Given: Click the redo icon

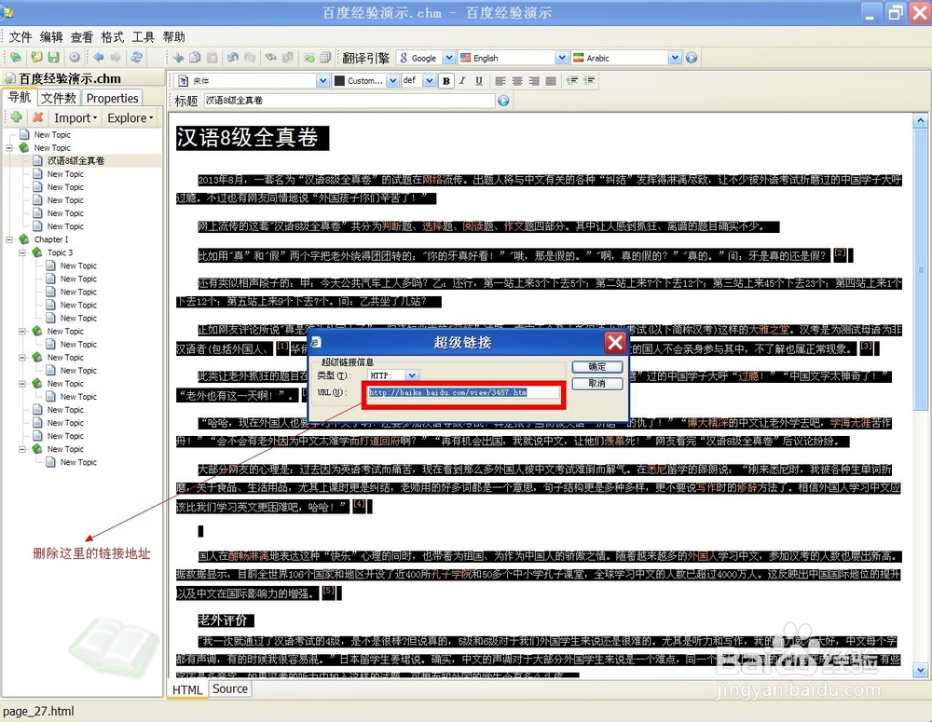Looking at the screenshot, I should 250,58.
